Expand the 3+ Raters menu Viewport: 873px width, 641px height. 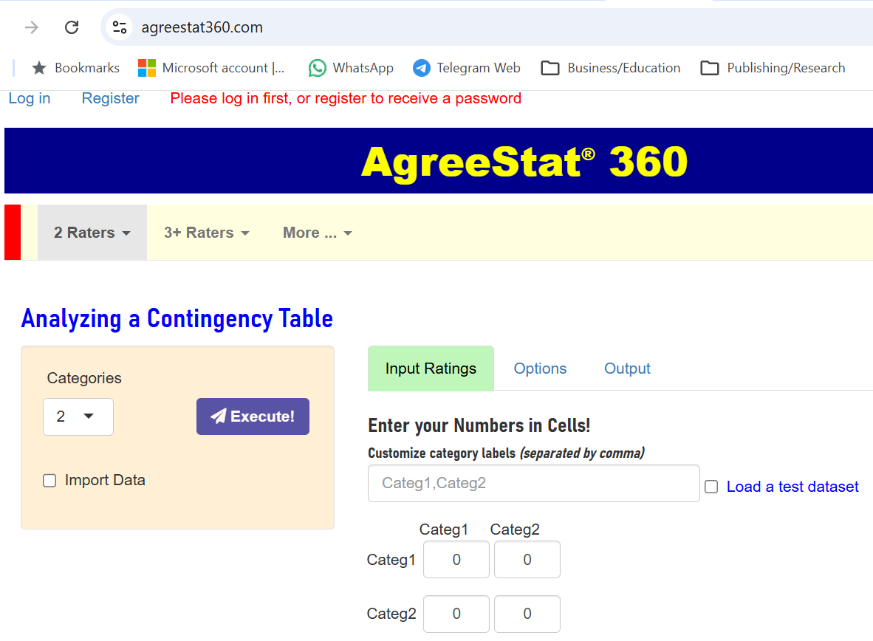pyautogui.click(x=207, y=232)
